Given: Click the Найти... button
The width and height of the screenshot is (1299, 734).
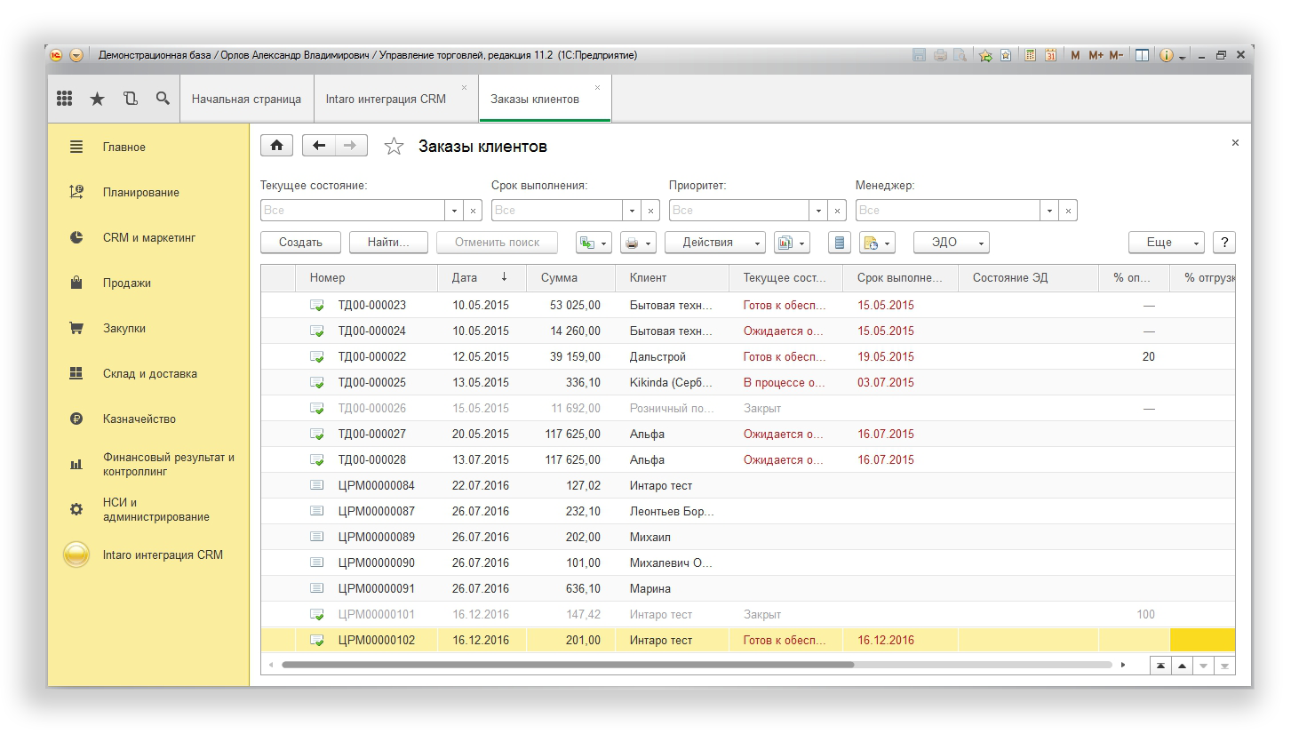Looking at the screenshot, I should click(x=388, y=243).
